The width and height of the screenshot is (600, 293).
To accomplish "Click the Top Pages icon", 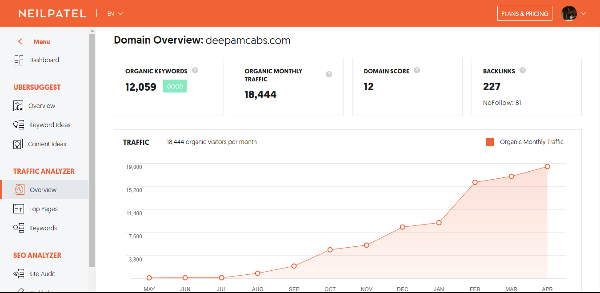I will point(19,209).
